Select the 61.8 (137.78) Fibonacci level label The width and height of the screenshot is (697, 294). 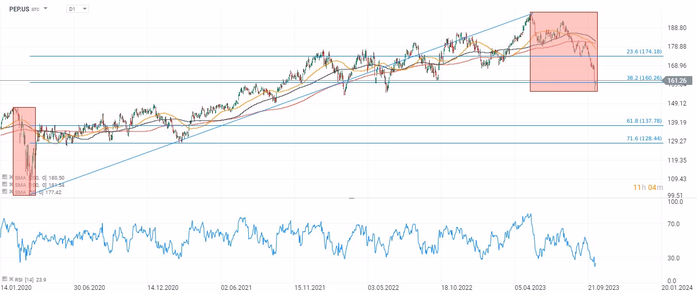coord(644,121)
